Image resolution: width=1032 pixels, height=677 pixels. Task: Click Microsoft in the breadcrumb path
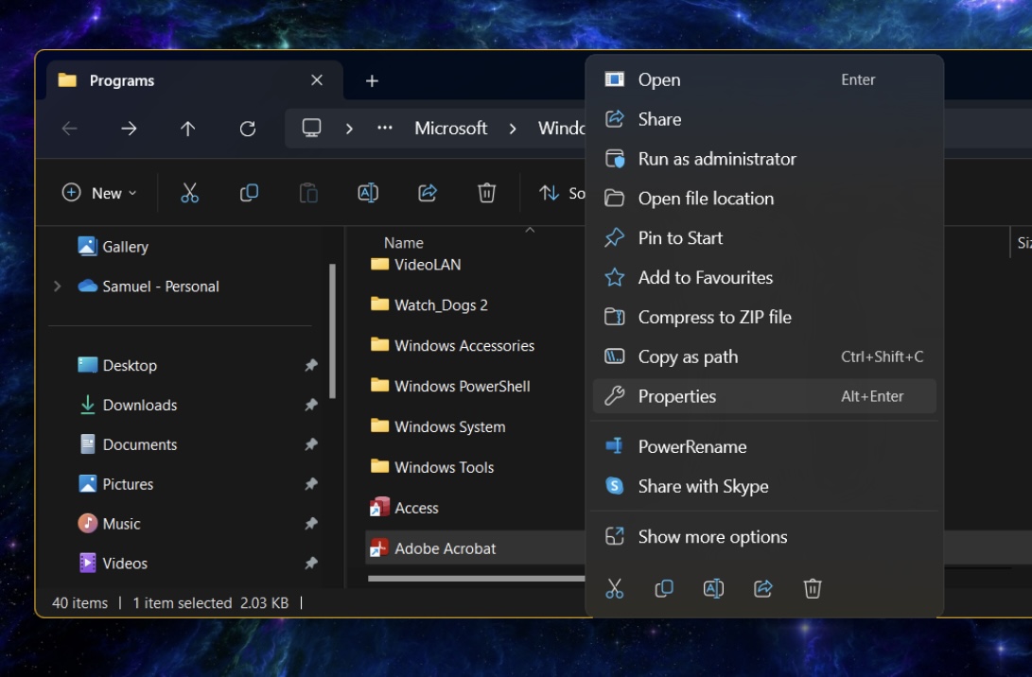click(x=450, y=129)
